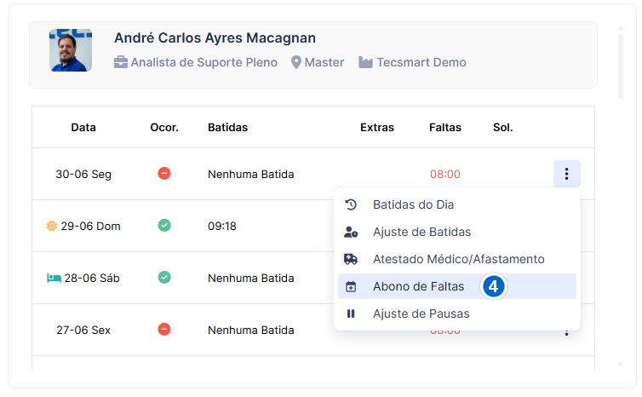642x397 pixels.
Task: Select Batidas do Dia menu entry
Action: click(457, 204)
